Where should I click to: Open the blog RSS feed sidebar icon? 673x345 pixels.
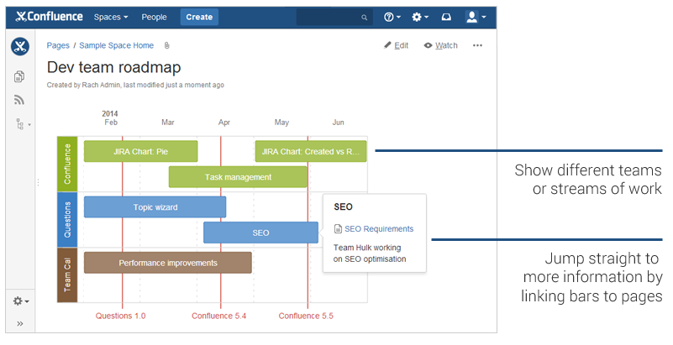click(19, 100)
